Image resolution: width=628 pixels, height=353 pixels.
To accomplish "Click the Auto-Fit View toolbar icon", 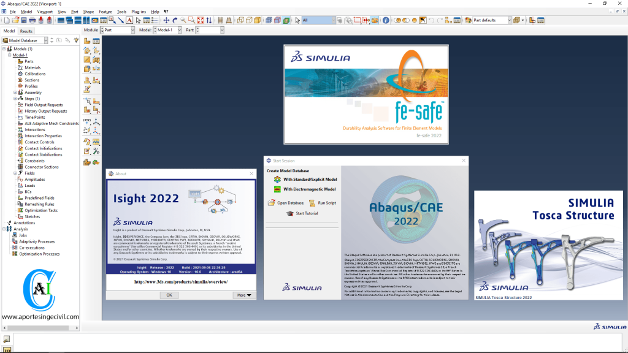I will [201, 21].
